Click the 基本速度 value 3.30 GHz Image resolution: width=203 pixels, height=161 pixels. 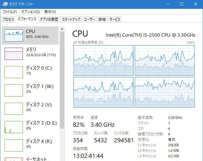click(x=175, y=118)
